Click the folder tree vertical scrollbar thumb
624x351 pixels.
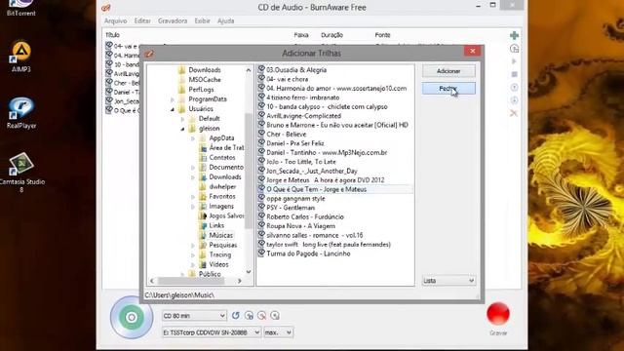[249, 172]
